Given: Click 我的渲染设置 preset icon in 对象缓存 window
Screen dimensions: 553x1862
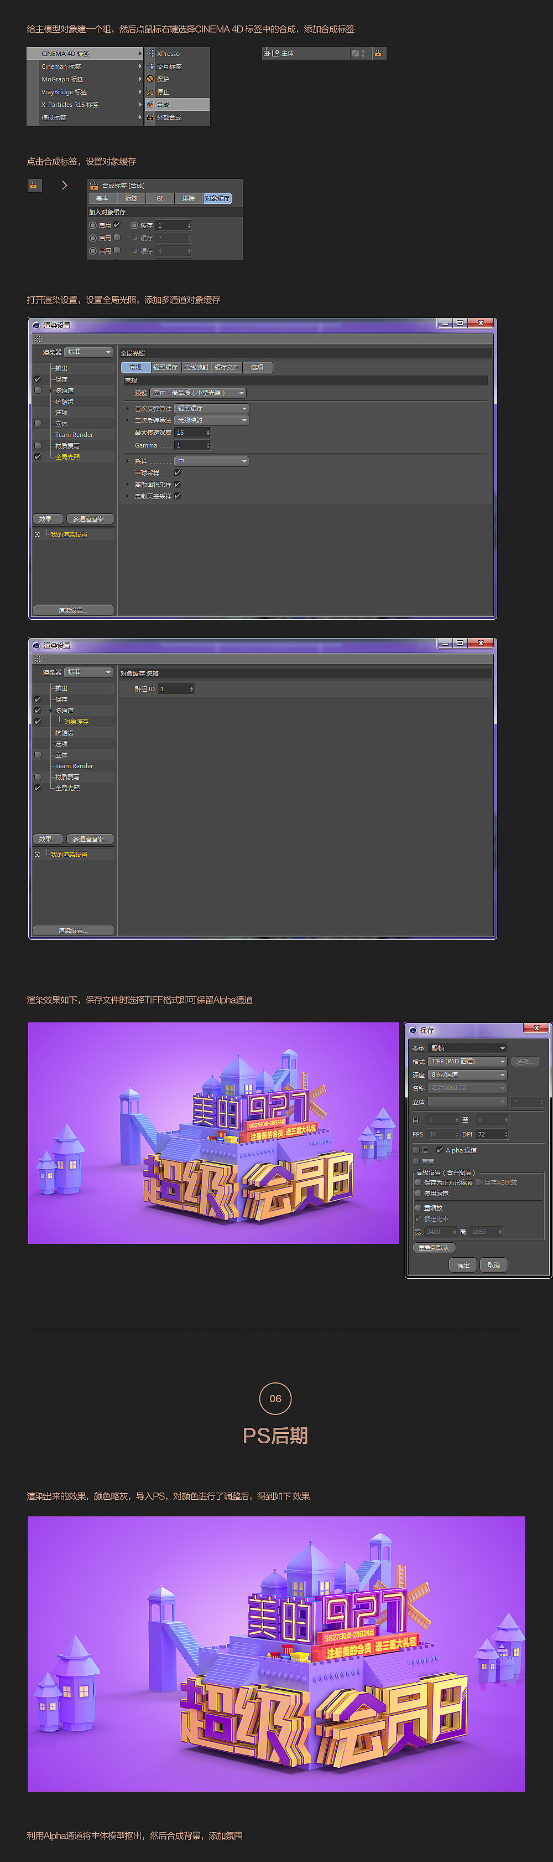Looking at the screenshot, I should [x=38, y=855].
